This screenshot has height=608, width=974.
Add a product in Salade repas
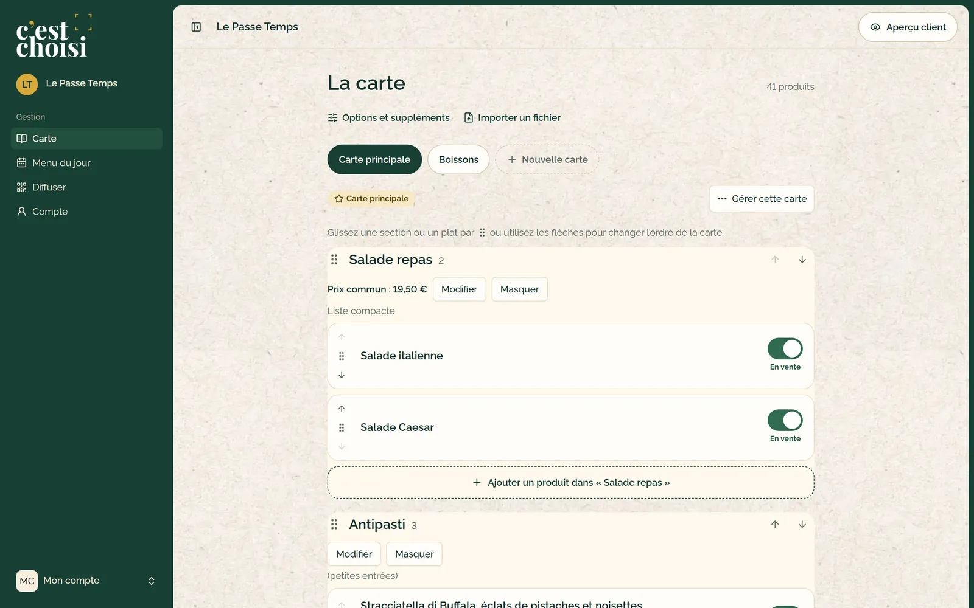(x=570, y=483)
